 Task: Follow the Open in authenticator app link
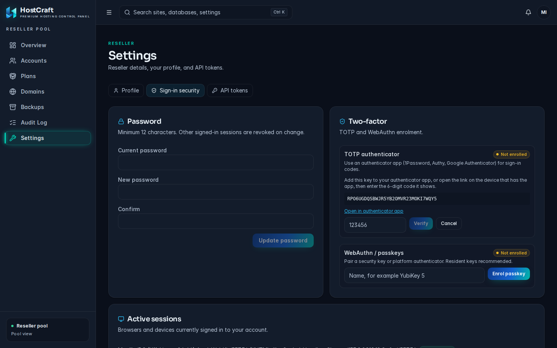[x=374, y=211]
